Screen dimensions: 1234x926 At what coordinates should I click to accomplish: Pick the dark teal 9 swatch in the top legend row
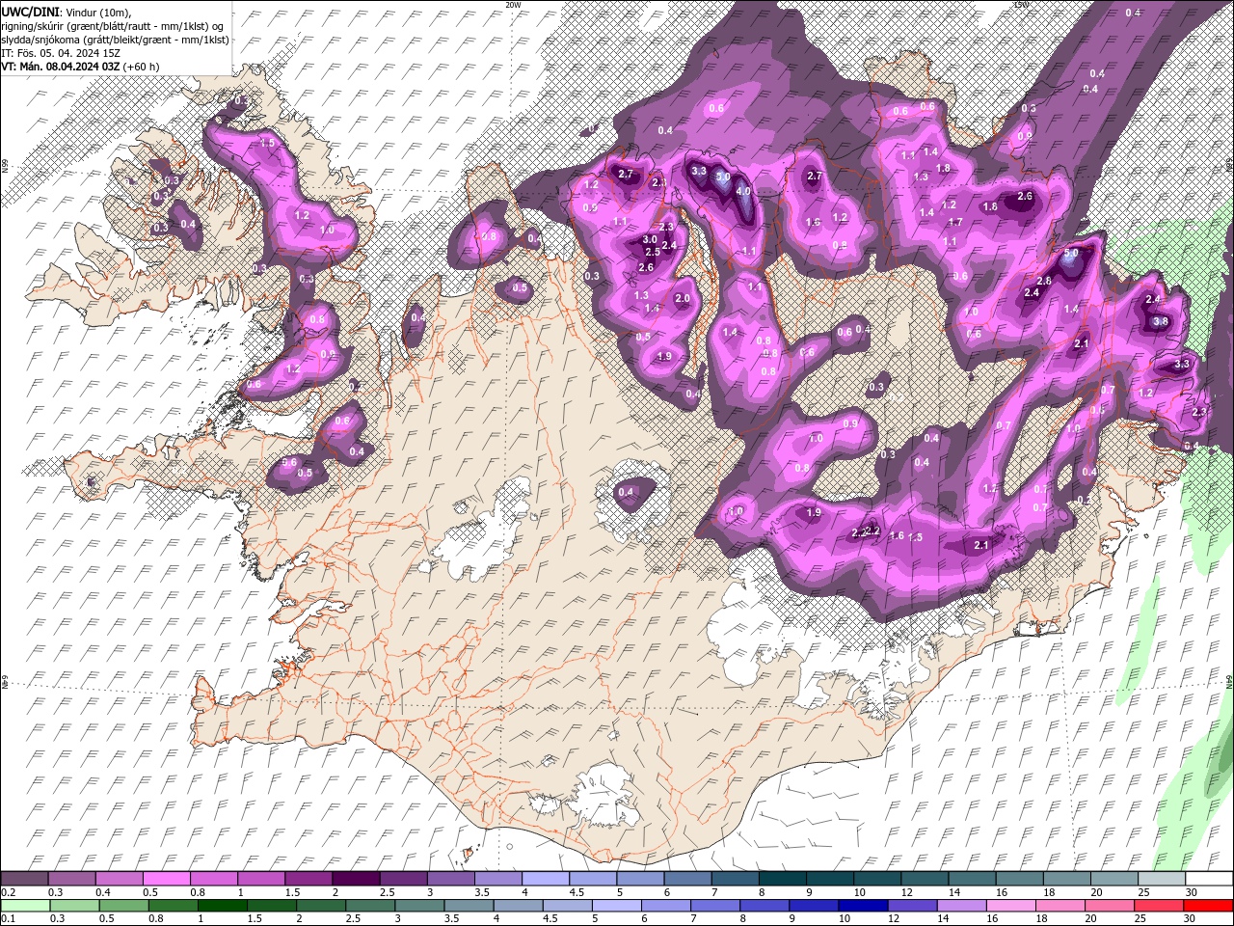click(x=830, y=879)
